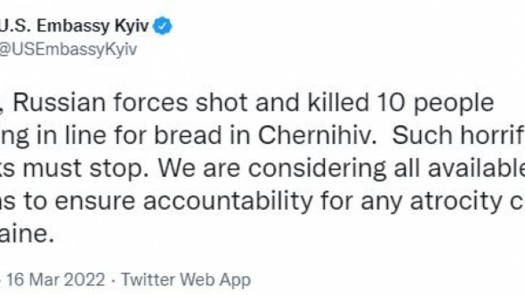The width and height of the screenshot is (525, 295).
Task: Click the blue verified badge icon
Action: click(162, 27)
